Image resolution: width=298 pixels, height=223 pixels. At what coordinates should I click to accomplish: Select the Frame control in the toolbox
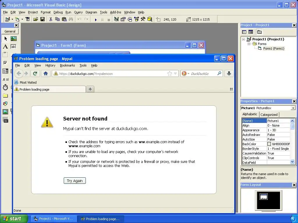pos(6,54)
